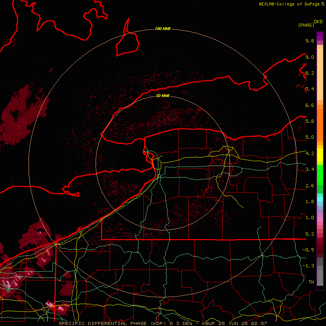Viewport: 326px width, 326px height.
Task: Click the 3.4 legend value
Action: pos(310,170)
